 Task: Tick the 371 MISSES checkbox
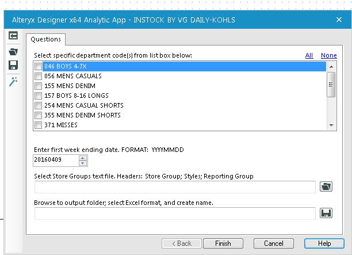click(x=39, y=125)
